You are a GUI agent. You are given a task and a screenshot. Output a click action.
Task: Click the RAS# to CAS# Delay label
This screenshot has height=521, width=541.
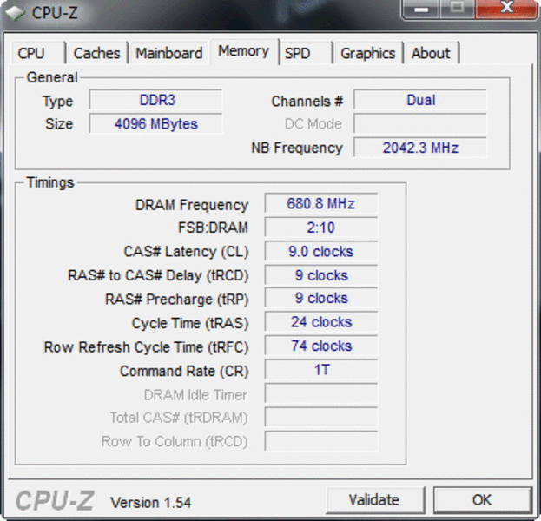pyautogui.click(x=158, y=275)
